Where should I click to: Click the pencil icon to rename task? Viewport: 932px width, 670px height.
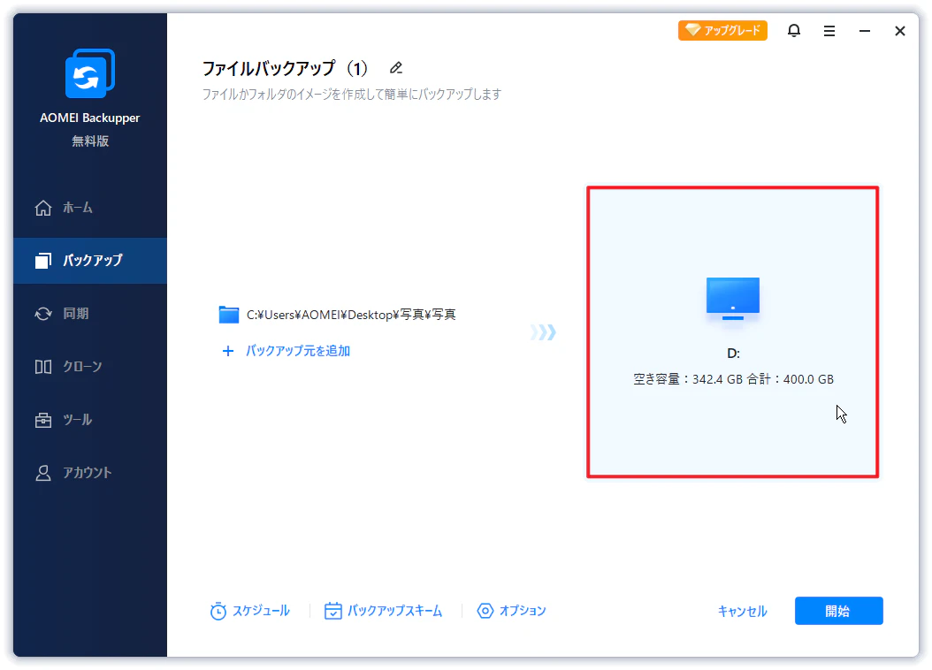[x=396, y=68]
